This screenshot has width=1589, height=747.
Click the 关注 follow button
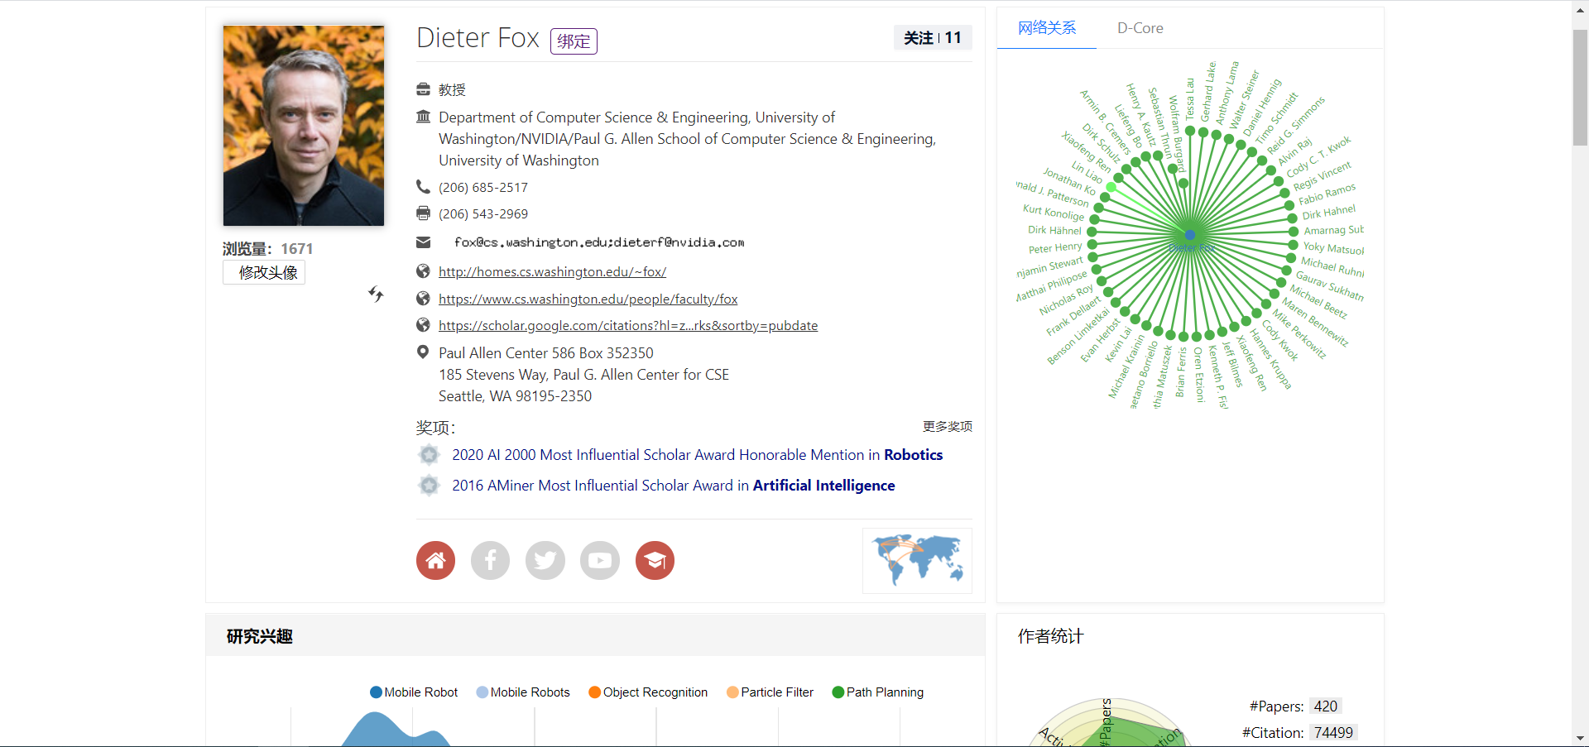[x=933, y=38]
